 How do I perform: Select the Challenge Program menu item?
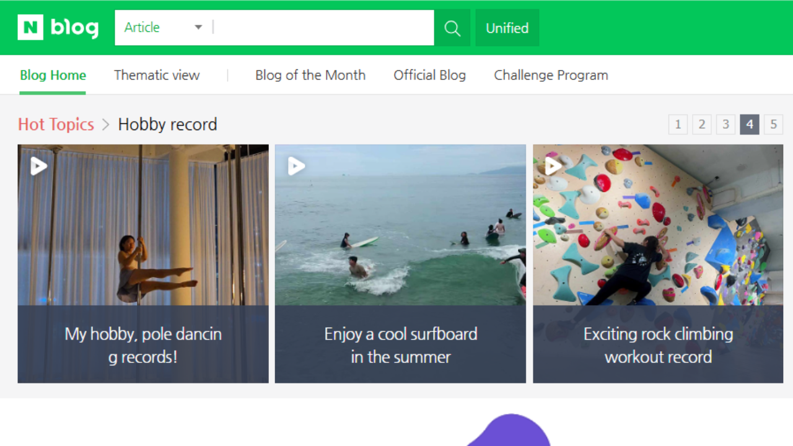[x=551, y=75]
